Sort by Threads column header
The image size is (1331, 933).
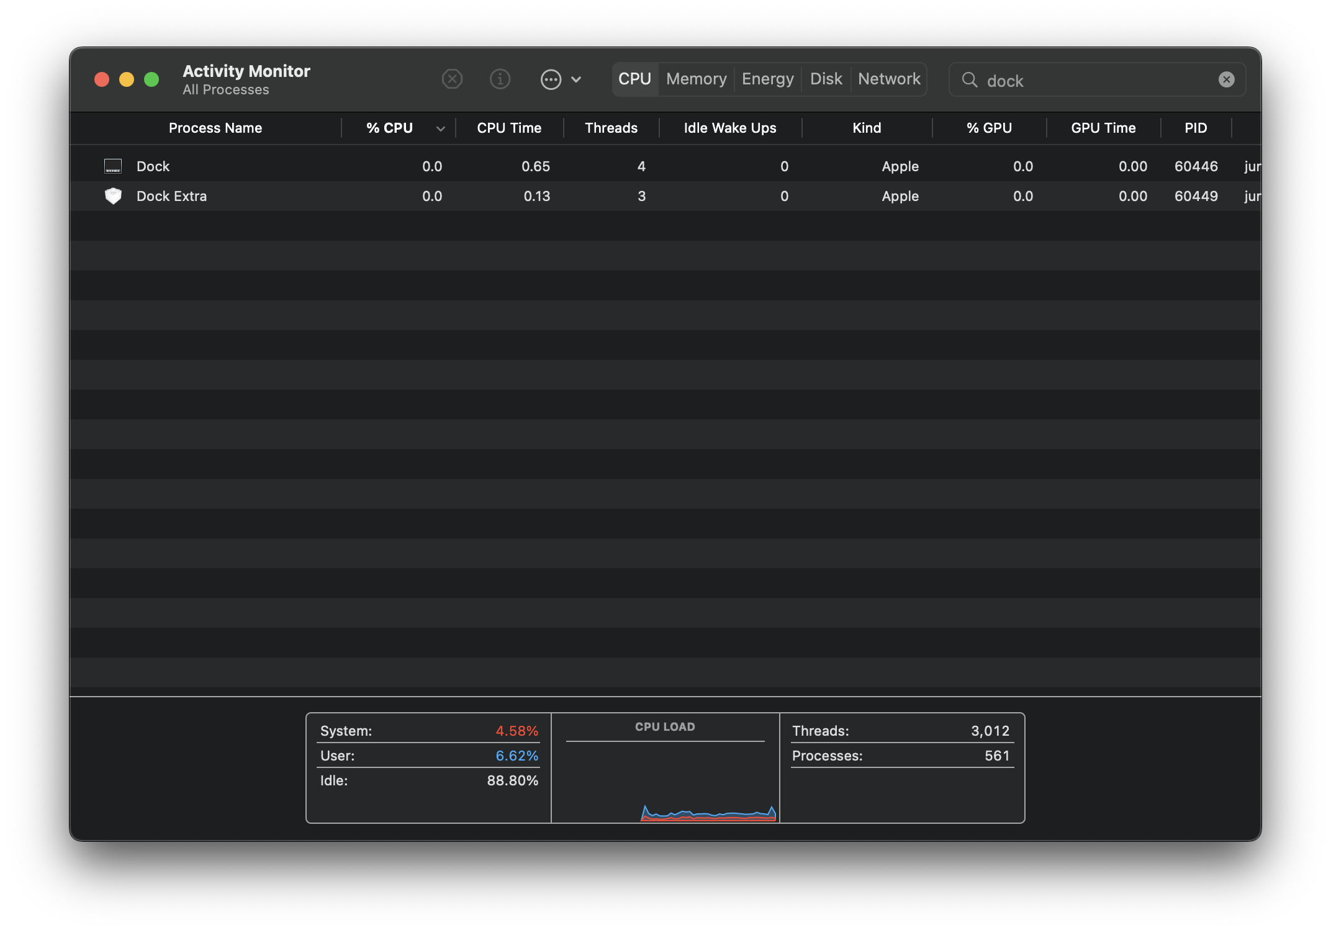pos(611,128)
